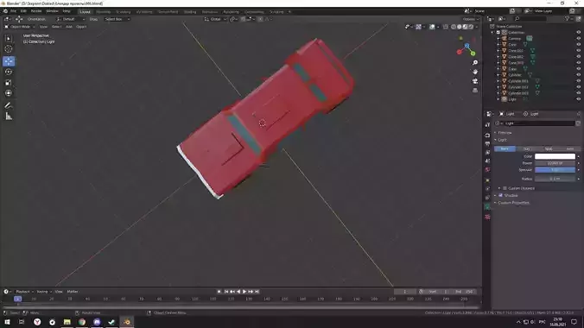
Task: Open the View Layer properties tab icon
Action: [x=487, y=152]
